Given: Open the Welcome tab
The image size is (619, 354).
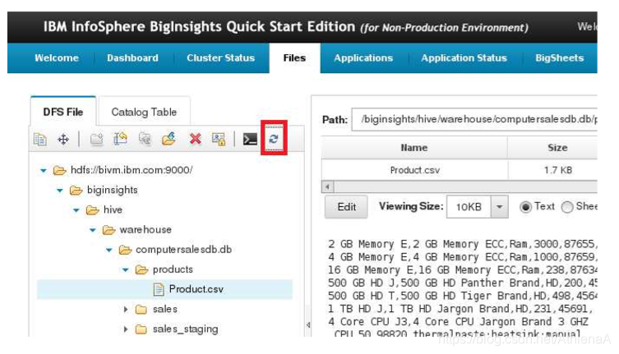Looking at the screenshot, I should 57,58.
